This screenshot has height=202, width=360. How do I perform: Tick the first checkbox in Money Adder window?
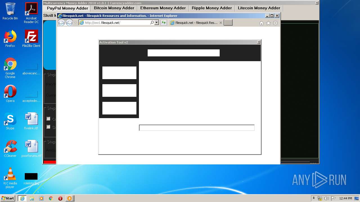[48, 119]
